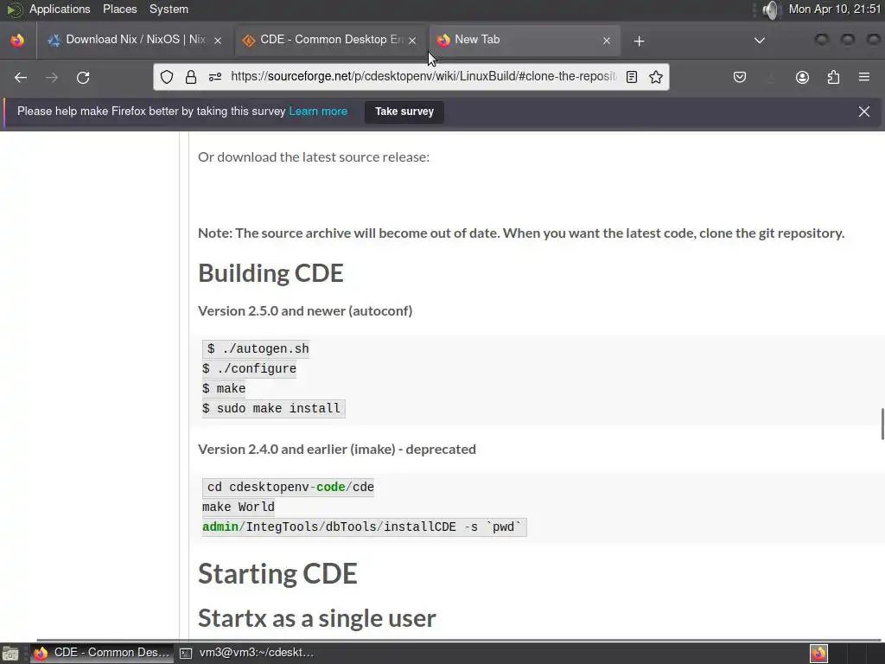Click the installCDE -s `pwd` code line

coord(365,527)
